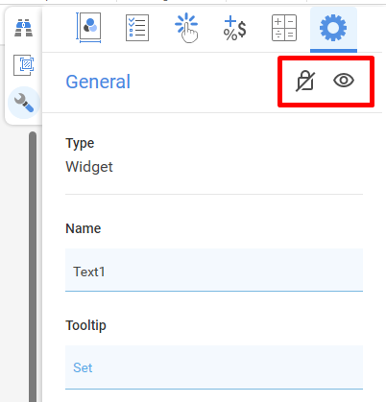Click the General section heading

pos(98,82)
